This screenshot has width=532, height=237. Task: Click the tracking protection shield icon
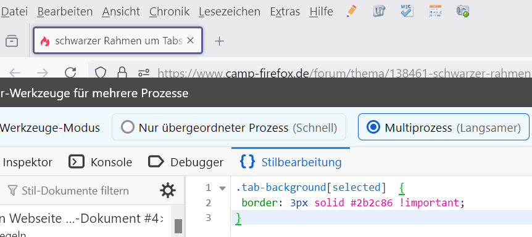pos(101,72)
